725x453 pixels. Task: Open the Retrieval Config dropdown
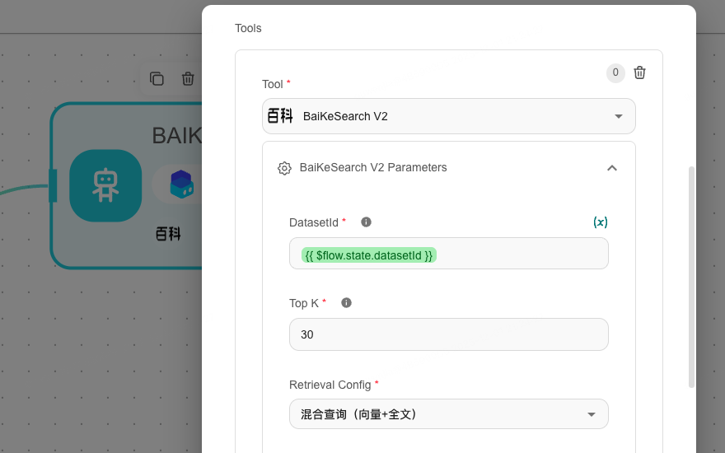(448, 414)
